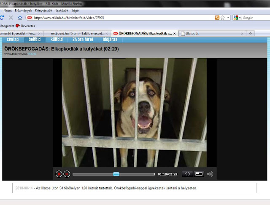Subscribe via the orange RSS feed icon
Viewport: 270px width, 205px height.
217,18
